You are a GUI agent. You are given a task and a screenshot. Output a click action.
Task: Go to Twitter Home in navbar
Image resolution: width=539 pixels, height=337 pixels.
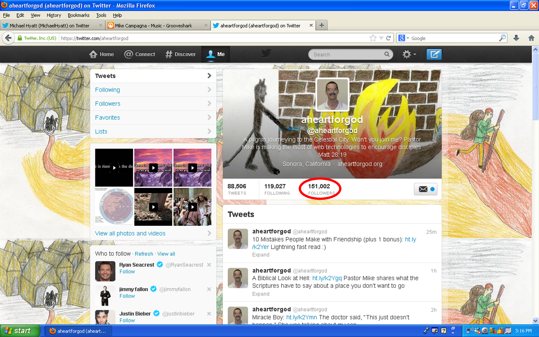(101, 54)
